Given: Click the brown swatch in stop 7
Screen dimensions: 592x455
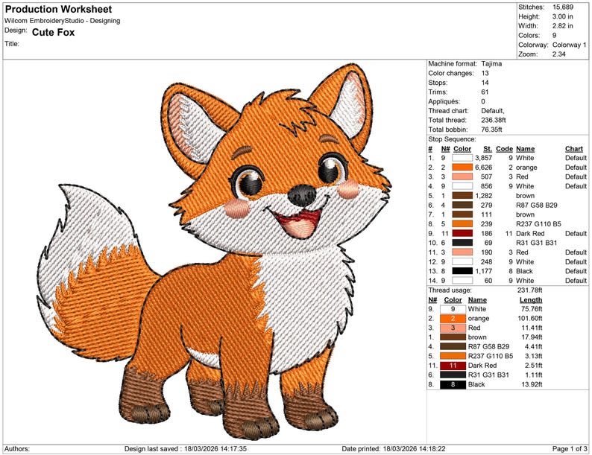Looking at the screenshot, I should [462, 214].
